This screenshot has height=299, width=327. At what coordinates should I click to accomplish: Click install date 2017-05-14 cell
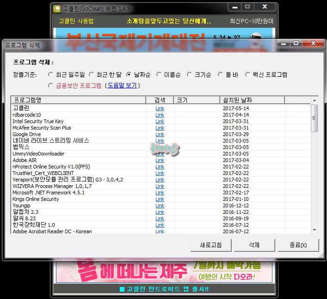click(236, 108)
